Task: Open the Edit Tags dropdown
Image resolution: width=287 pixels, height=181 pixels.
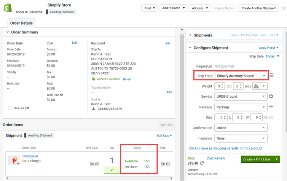Action: click(x=164, y=135)
